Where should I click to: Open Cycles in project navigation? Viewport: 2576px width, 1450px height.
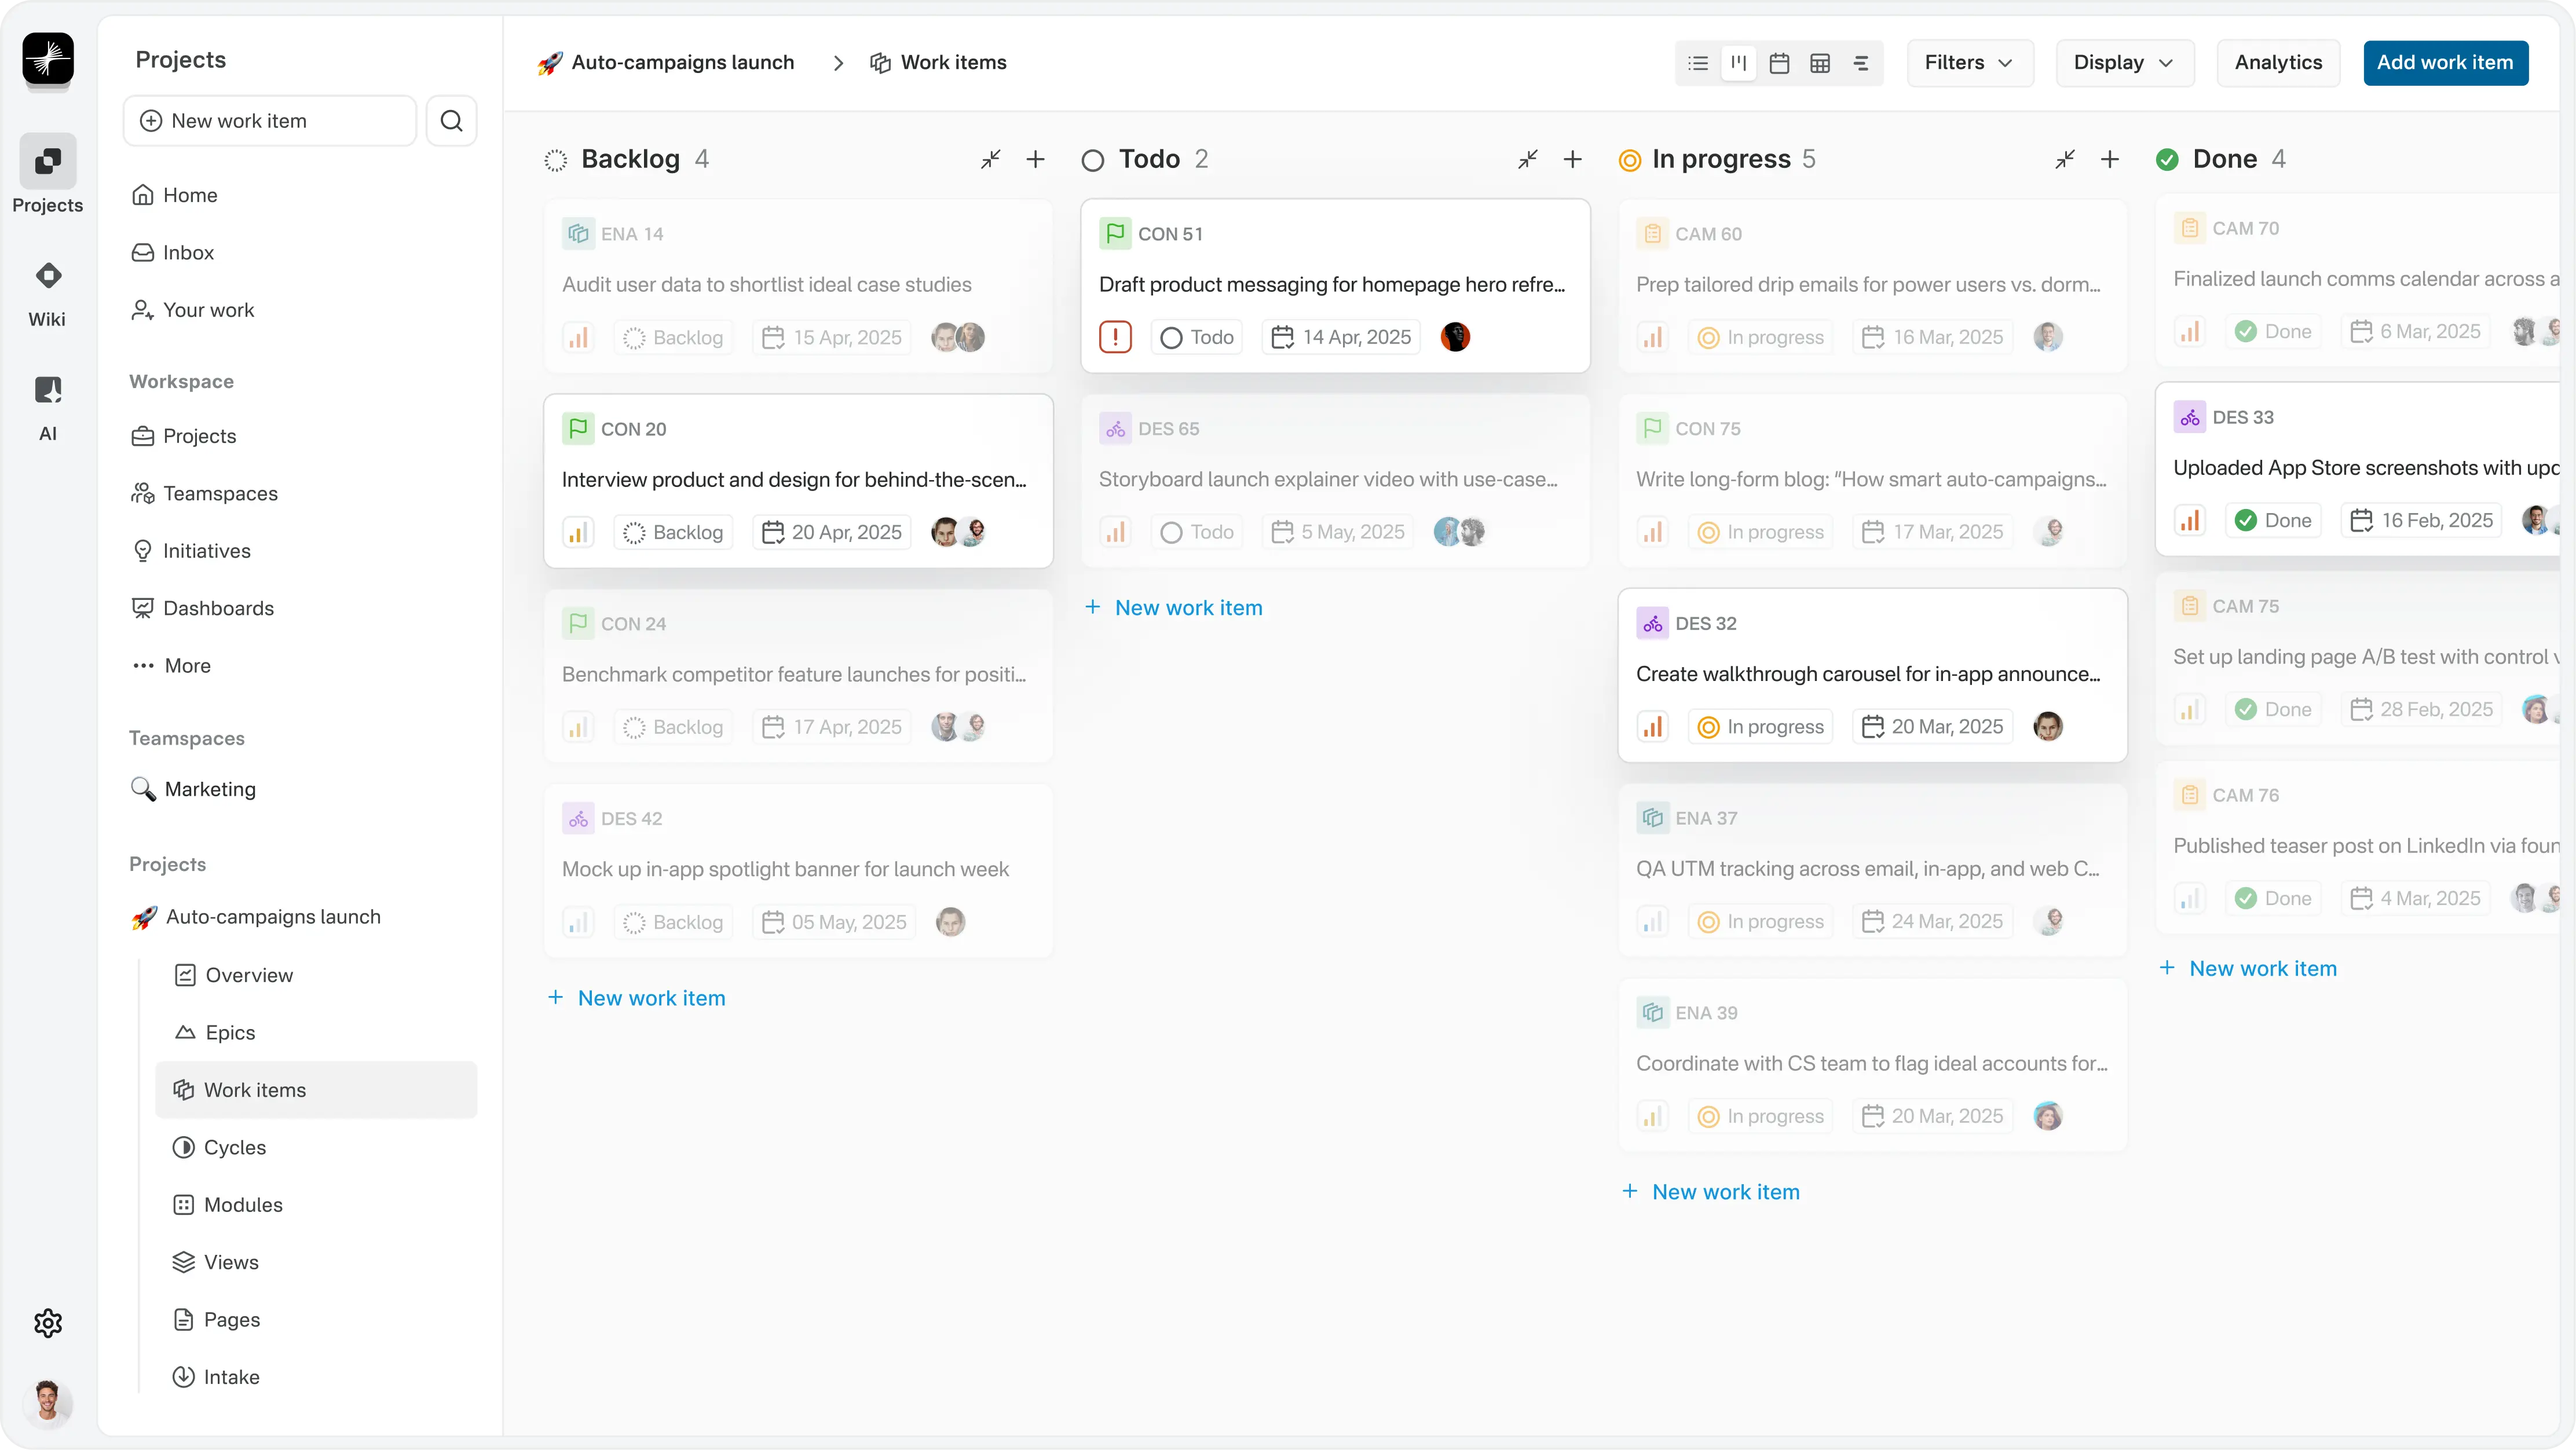point(235,1147)
